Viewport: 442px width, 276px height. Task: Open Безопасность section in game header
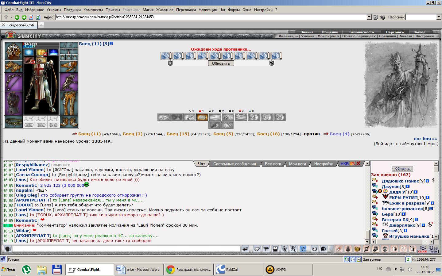pyautogui.click(x=362, y=32)
